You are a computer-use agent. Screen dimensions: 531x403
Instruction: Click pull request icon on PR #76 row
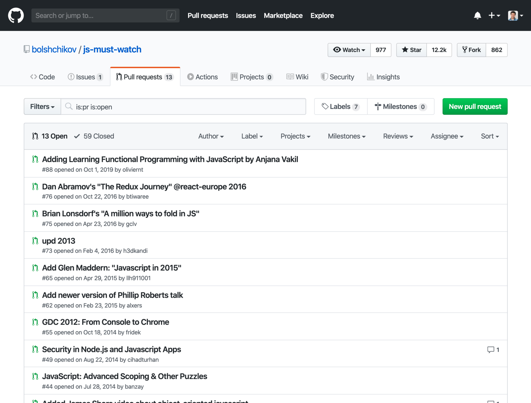(35, 187)
